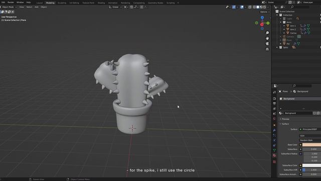Switch to wireframe viewport shading

click(x=254, y=7)
